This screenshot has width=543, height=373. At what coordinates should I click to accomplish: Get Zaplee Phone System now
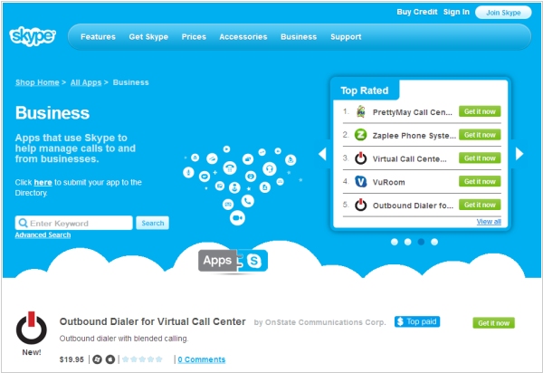pos(480,135)
